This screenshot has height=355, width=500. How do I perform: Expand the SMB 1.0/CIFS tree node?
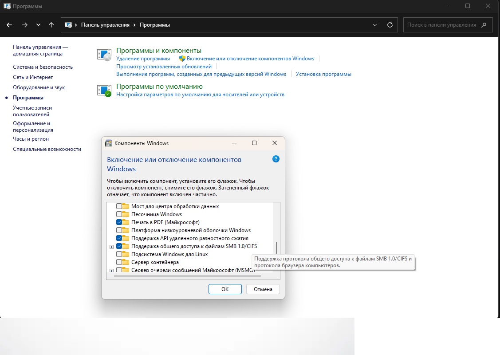coord(112,247)
